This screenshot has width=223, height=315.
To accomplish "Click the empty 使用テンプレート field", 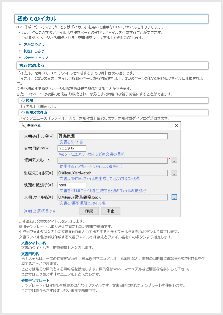I will [112, 160].
